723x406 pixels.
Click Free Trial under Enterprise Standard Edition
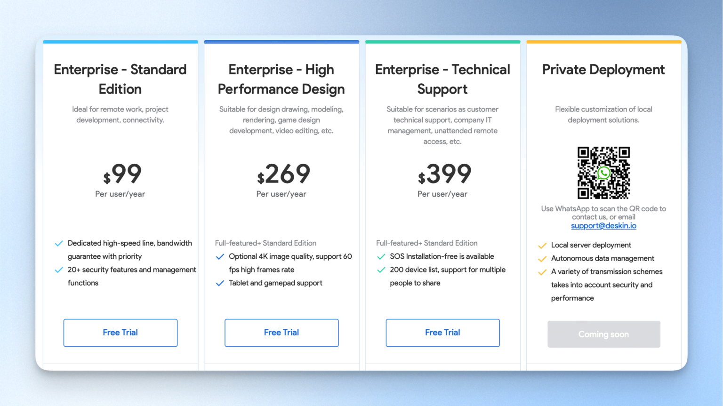[x=120, y=333]
